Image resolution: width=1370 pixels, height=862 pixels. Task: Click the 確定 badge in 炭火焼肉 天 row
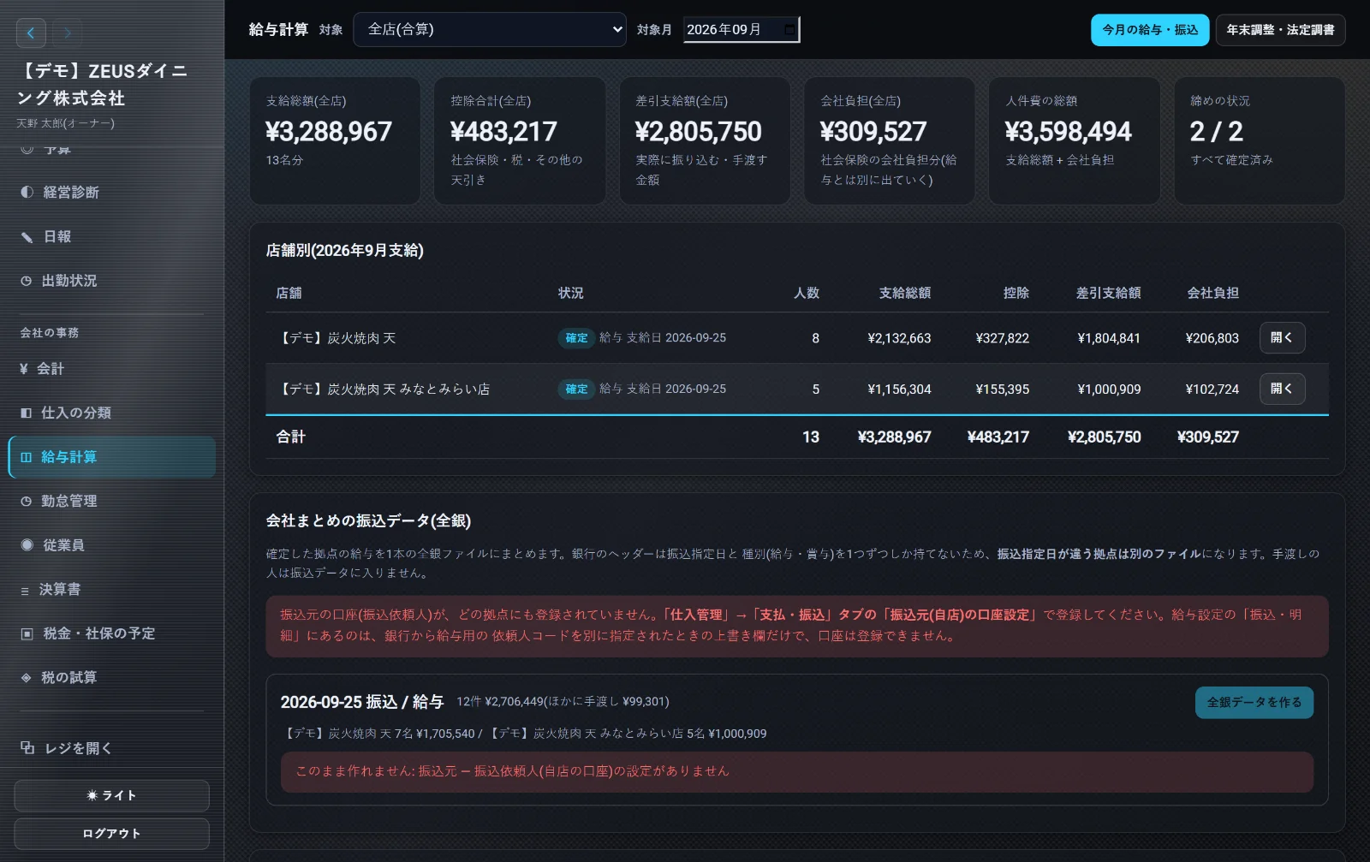click(576, 338)
